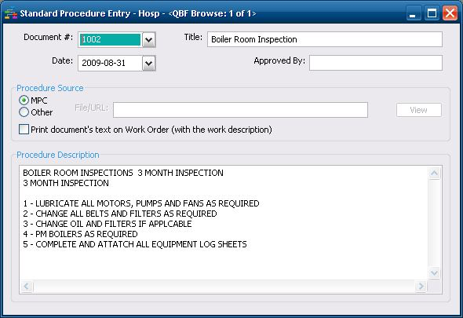Click scroll up arrow in Procedure Description

(x=435, y=173)
